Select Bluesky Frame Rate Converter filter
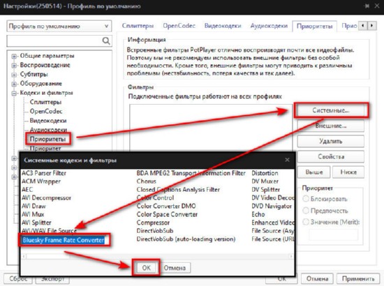 63,240
